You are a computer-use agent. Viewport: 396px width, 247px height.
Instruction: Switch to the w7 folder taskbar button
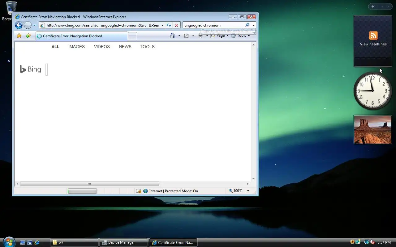tap(74, 242)
